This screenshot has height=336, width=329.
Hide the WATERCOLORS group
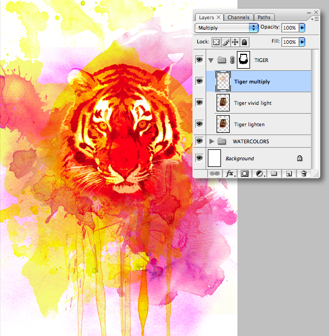199,141
